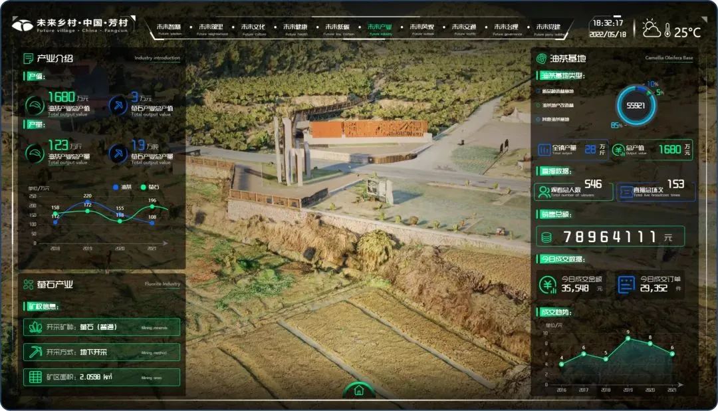
Task: Open the Future industry tab
Action: pyautogui.click(x=380, y=29)
